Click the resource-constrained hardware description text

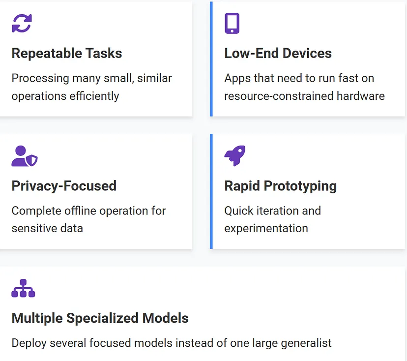(304, 87)
